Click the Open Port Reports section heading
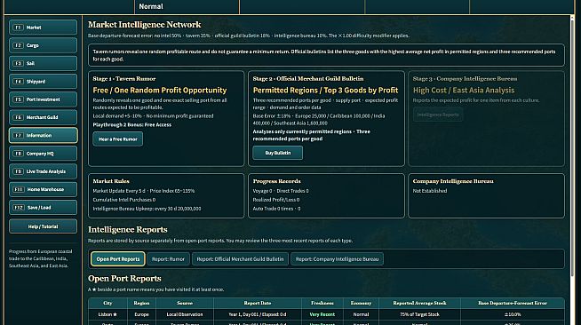Viewport: 581px width, 325px height. [124, 278]
